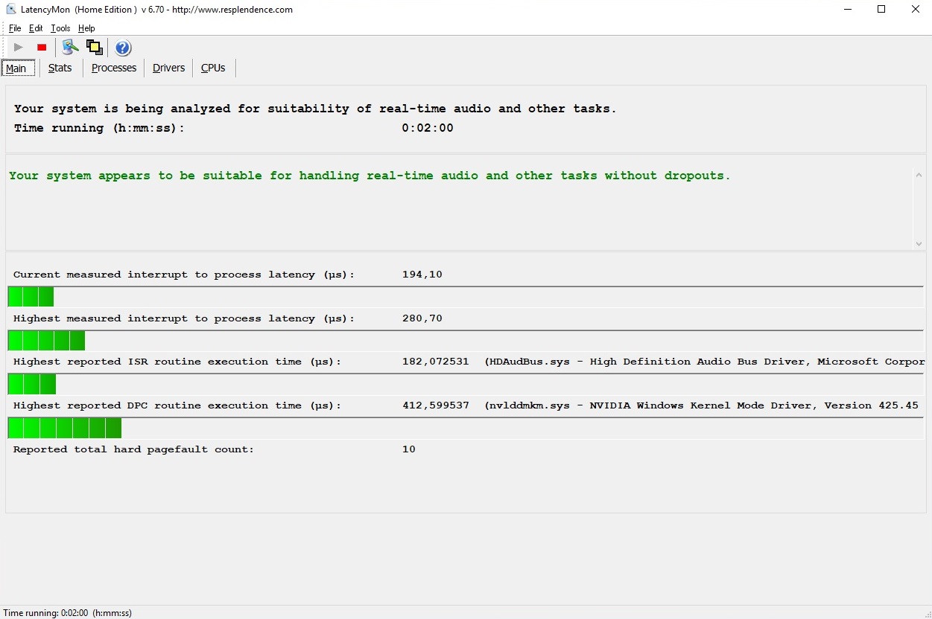932x619 pixels.
Task: Maximize the LatencyMon window
Action: [x=881, y=10]
